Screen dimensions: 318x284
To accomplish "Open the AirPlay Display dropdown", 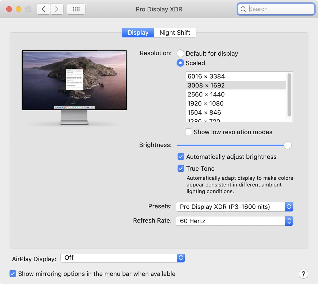I will [x=122, y=258].
